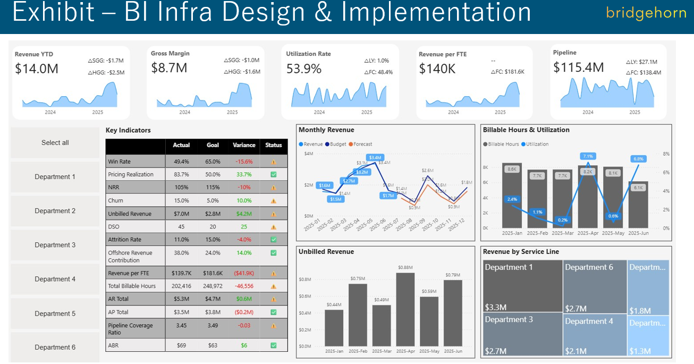694x364 pixels.
Task: Click the Attrition Rate green check icon
Action: coord(274,240)
